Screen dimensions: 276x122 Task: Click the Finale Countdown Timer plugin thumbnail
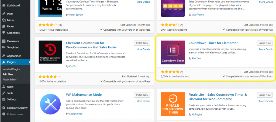173,104
